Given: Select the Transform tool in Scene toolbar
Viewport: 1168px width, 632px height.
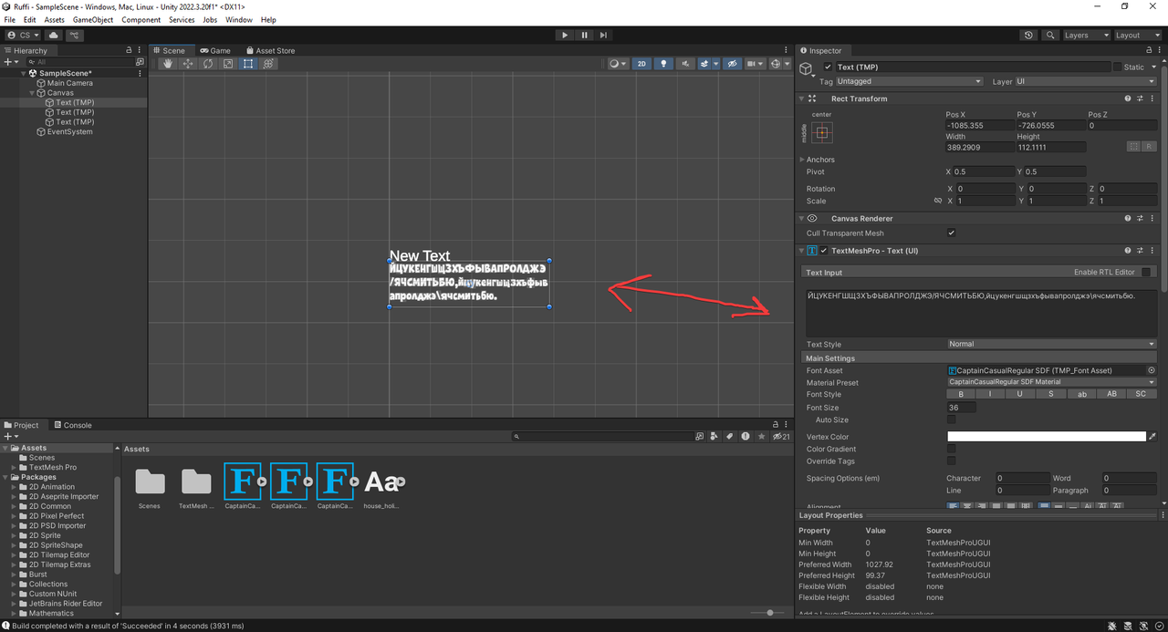Looking at the screenshot, I should [268, 64].
